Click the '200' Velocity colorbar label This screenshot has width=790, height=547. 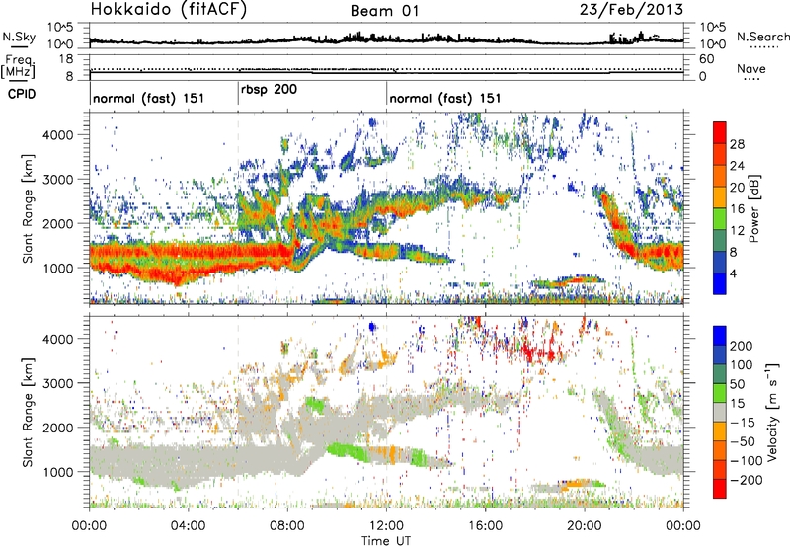coord(742,346)
